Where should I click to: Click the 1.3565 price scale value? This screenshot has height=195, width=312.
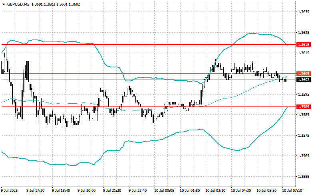304,156
